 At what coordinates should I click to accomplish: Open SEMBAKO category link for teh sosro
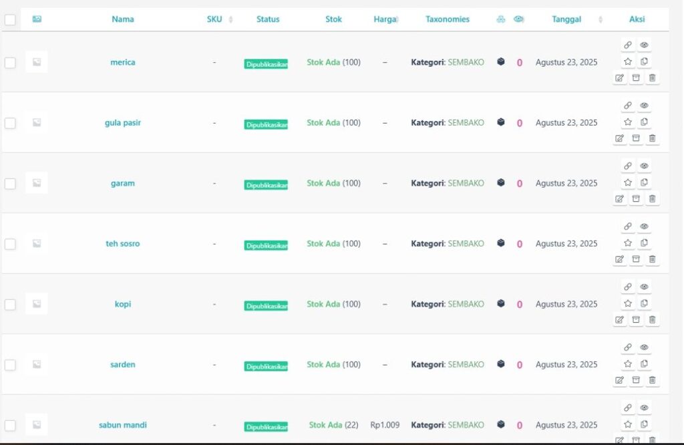pos(466,244)
